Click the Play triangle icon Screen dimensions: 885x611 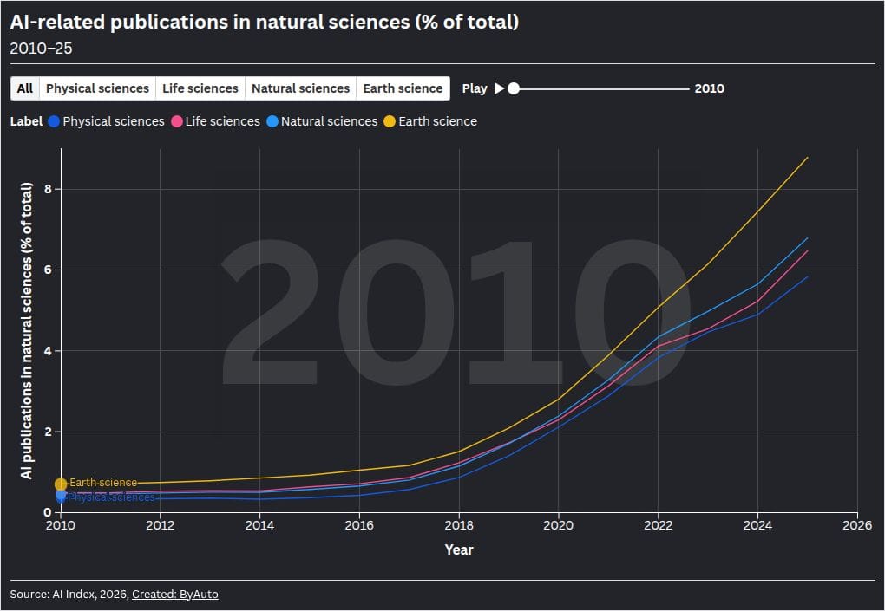click(499, 88)
